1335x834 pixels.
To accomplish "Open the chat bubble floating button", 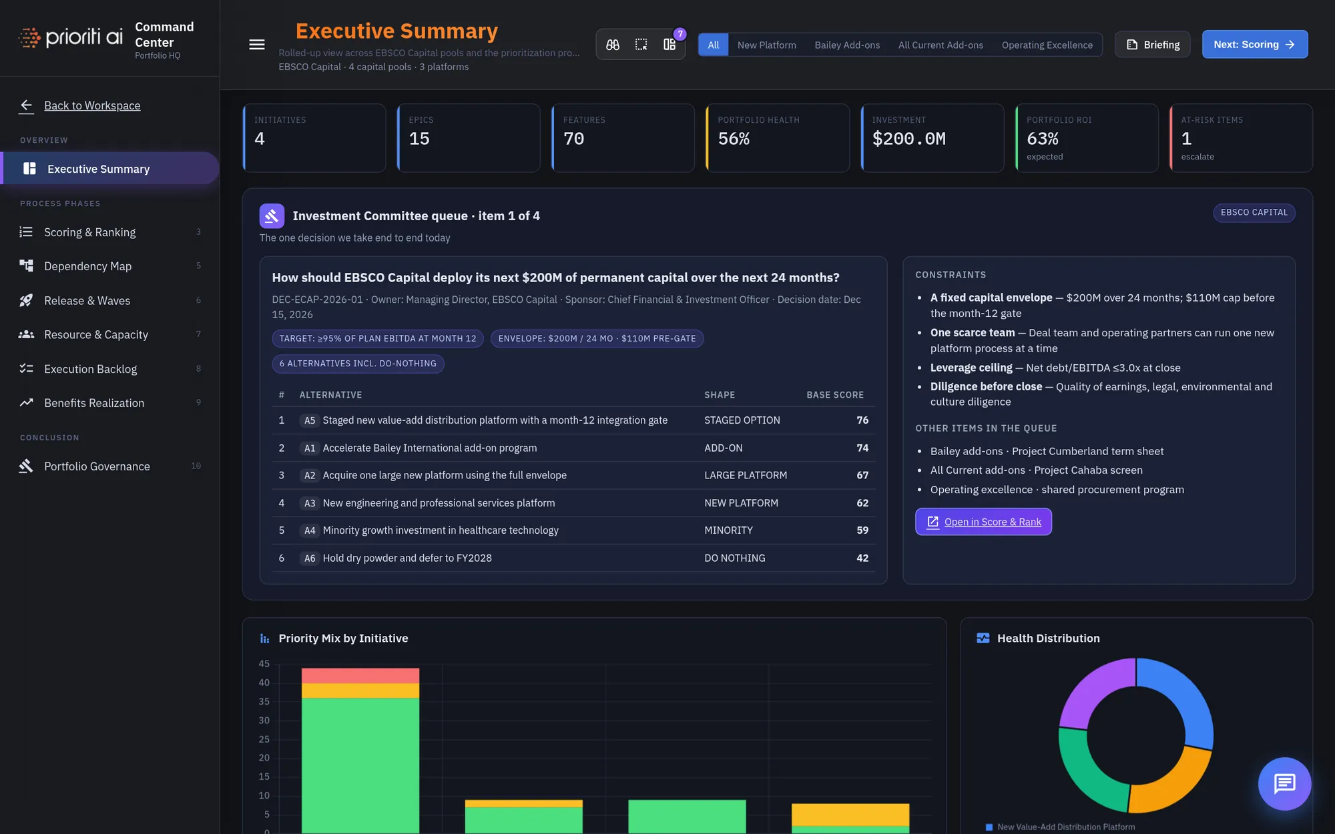I will click(1284, 783).
